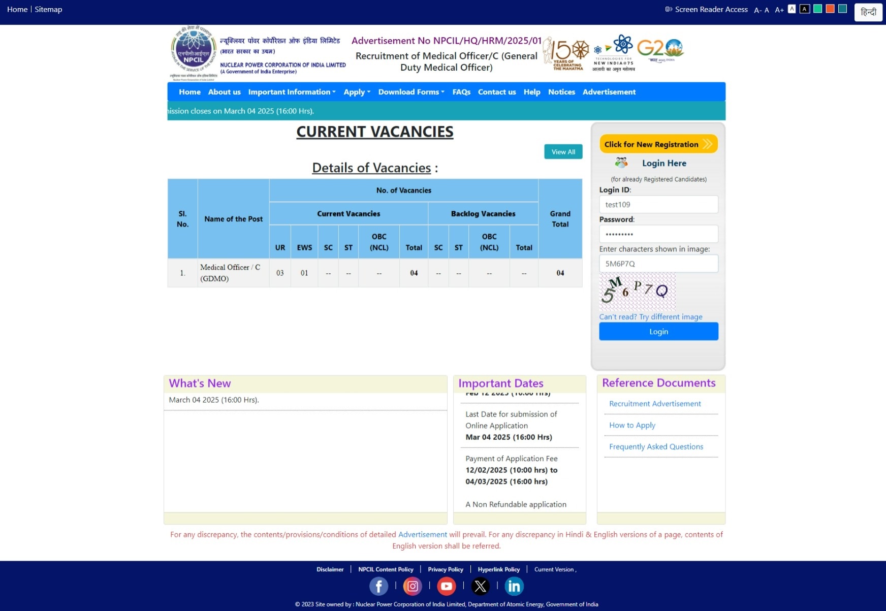The width and height of the screenshot is (886, 611).
Task: Open the How to Apply document
Action: 632,425
